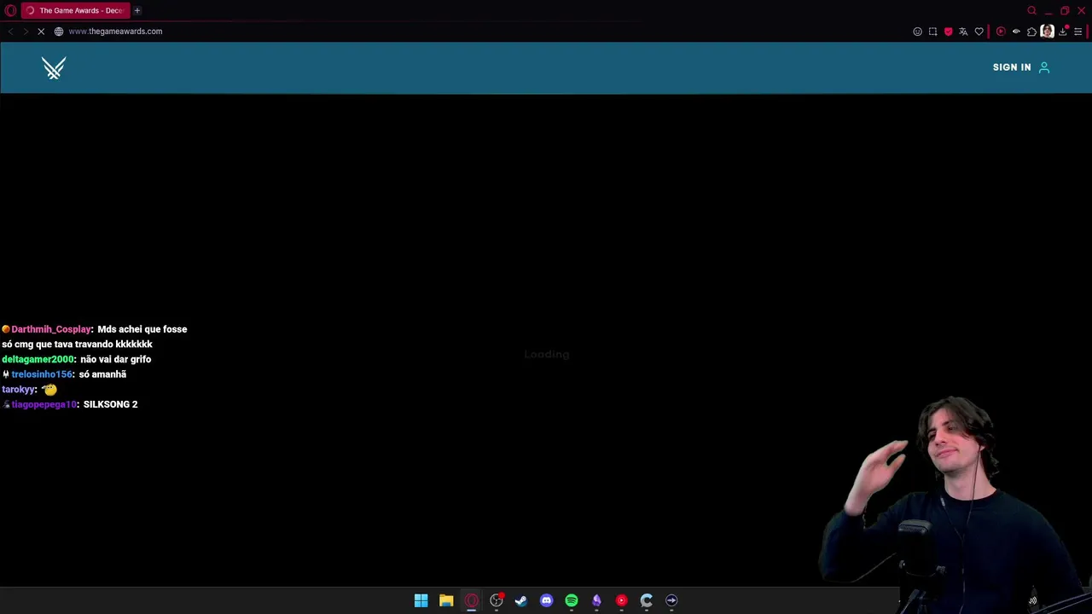Image resolution: width=1092 pixels, height=614 pixels.
Task: Open a new browser tab
Action: 136,10
